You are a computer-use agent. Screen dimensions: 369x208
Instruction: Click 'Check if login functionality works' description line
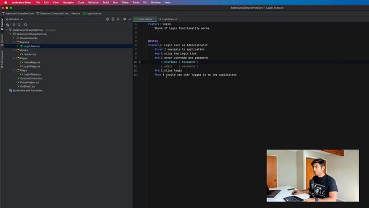coord(182,28)
